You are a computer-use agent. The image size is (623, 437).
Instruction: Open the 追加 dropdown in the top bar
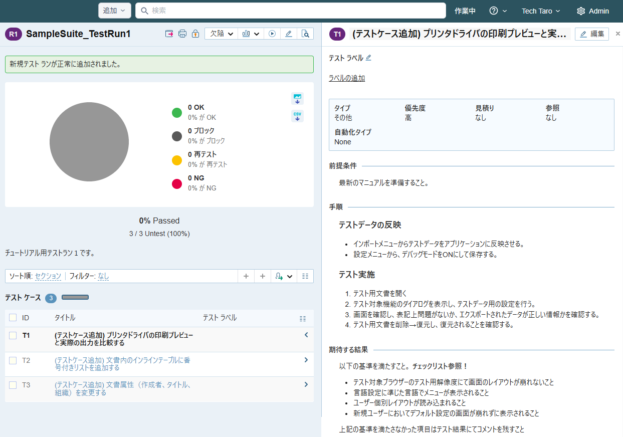point(114,11)
